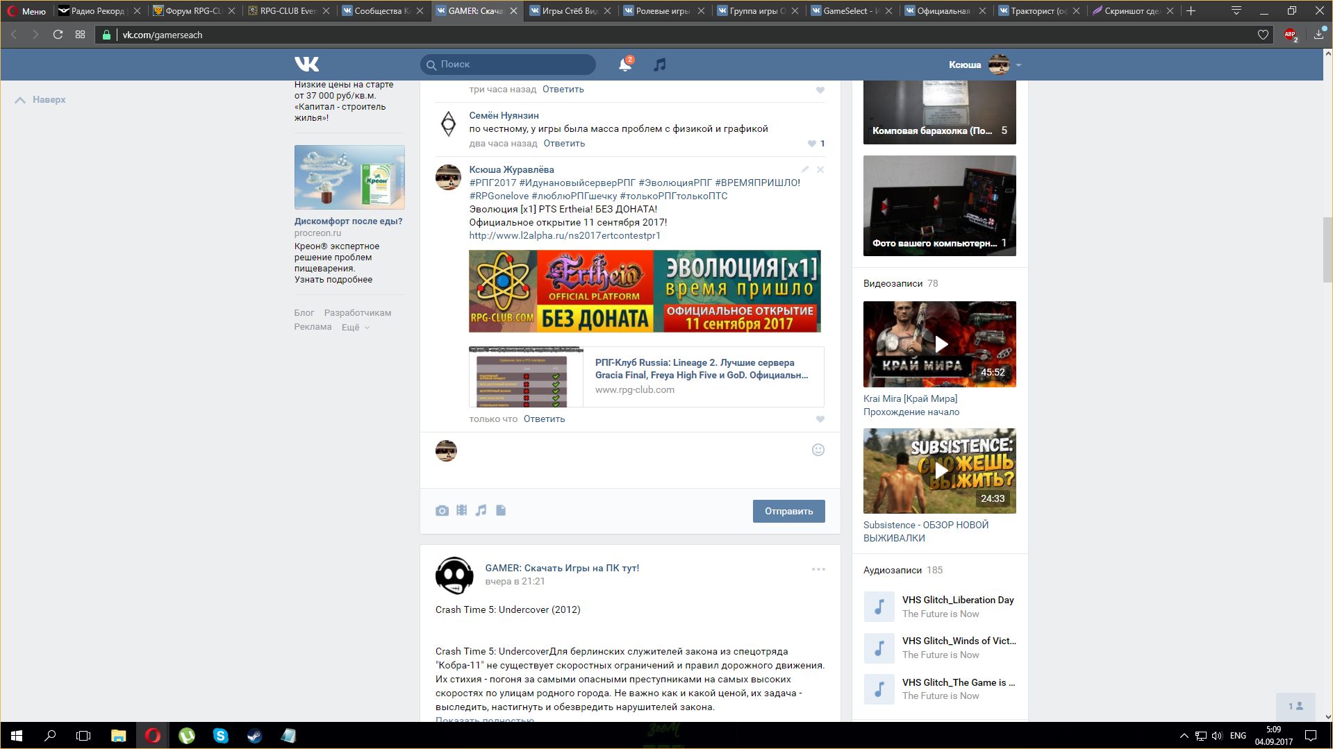Play VHS Glitch_Winds of Vict... track

coord(879,648)
